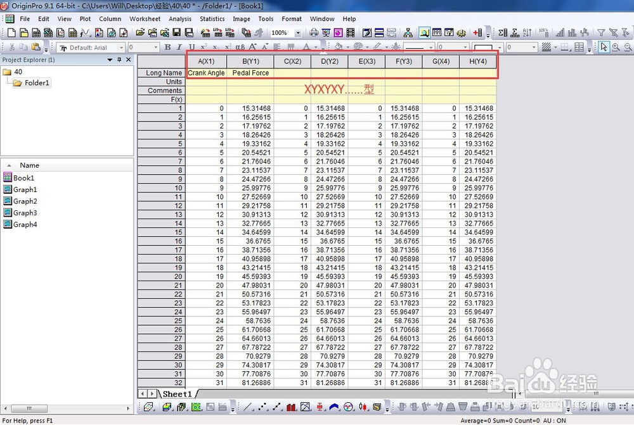Plot a column bar chart from the bottom toolbar
The image size is (634, 425).
[291, 407]
